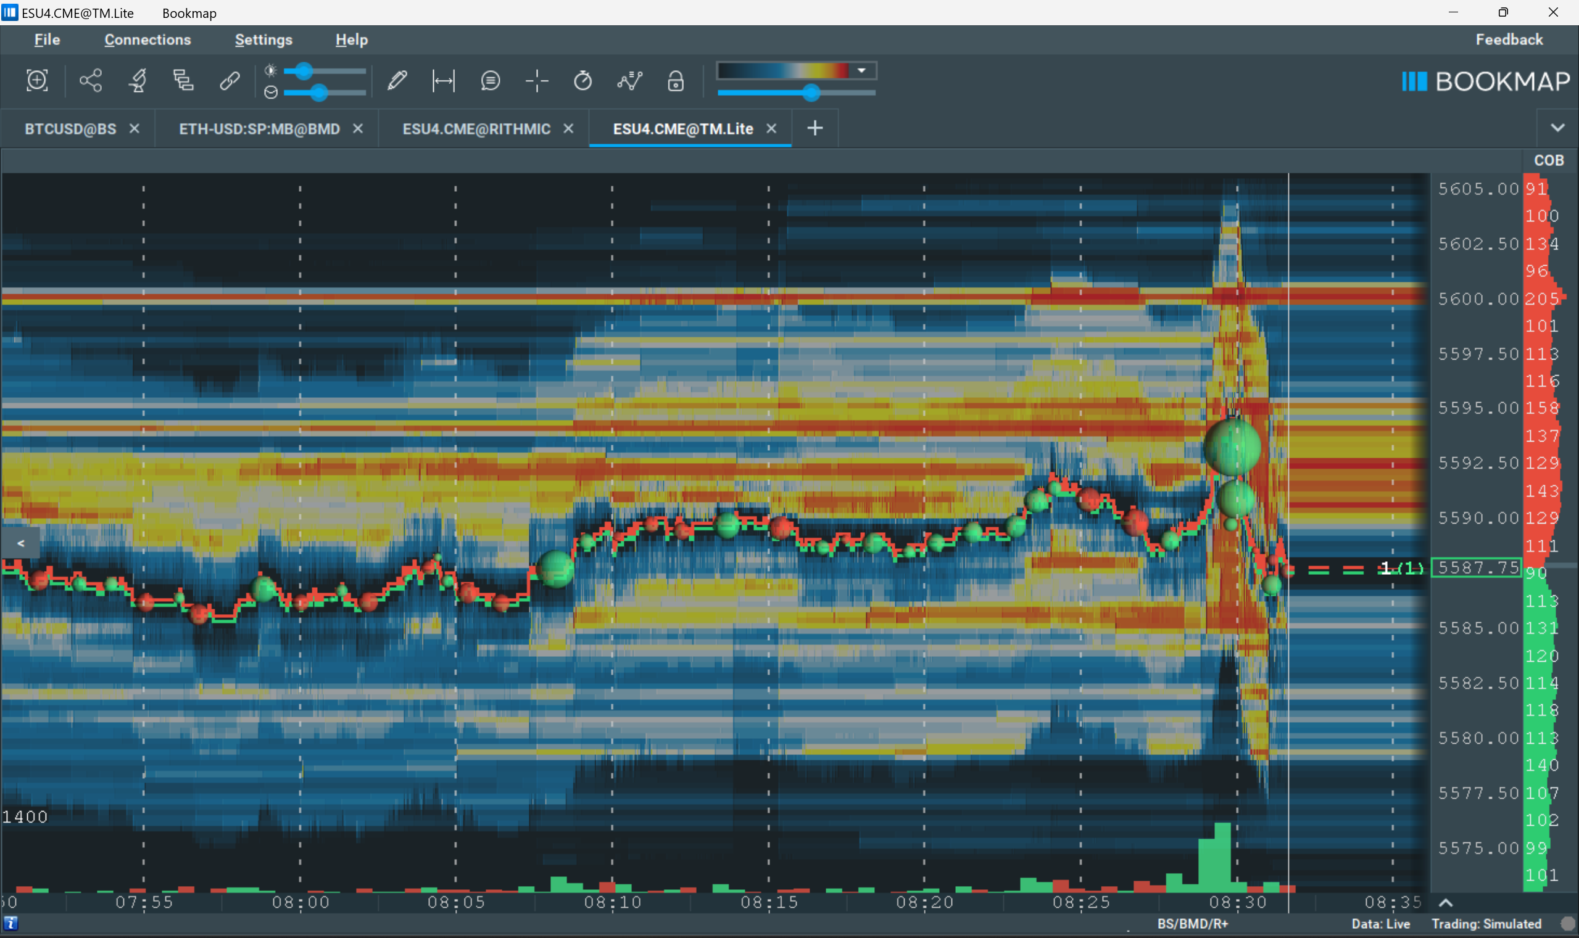1579x938 pixels.
Task: Select the pencil drawing tool
Action: click(397, 80)
